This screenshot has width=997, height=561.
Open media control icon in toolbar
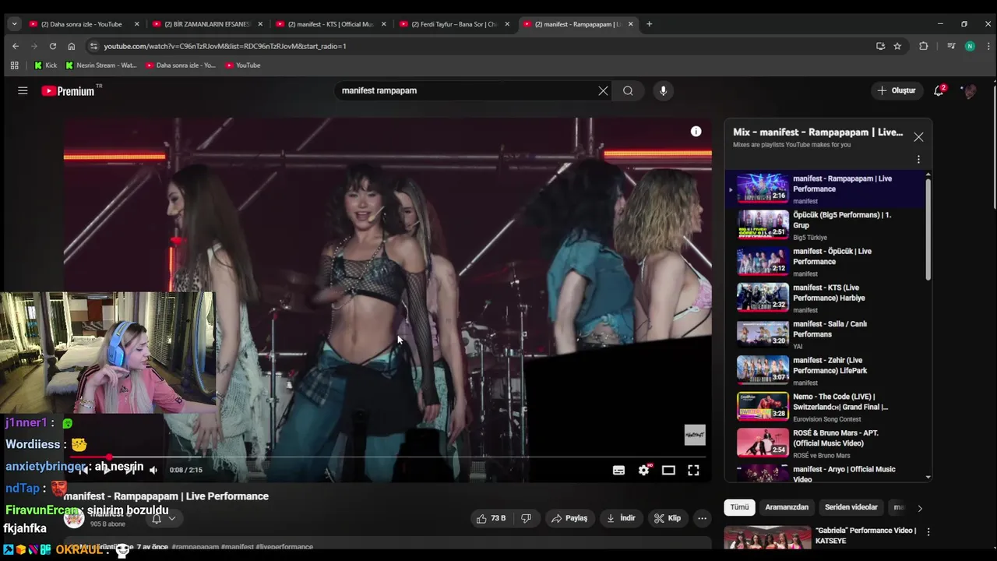(x=951, y=46)
